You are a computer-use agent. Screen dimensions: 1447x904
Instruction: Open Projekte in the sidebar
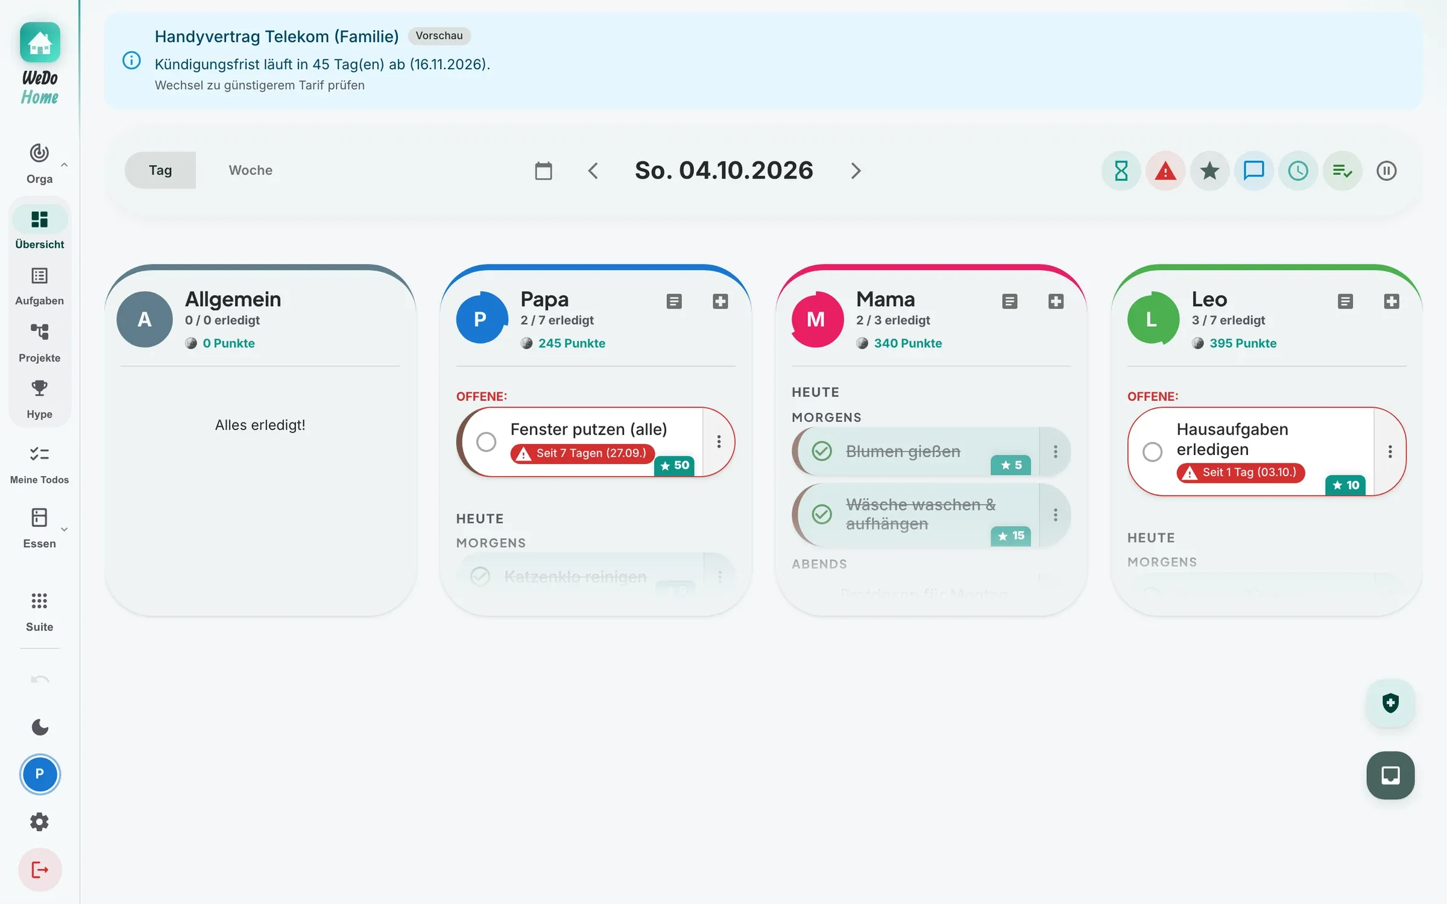pyautogui.click(x=40, y=343)
